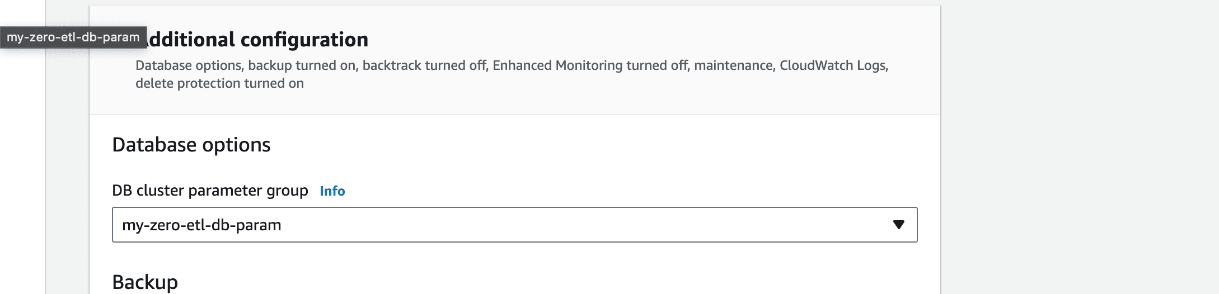The image size is (1219, 294).
Task: Click the DB cluster parameter group label
Action: pos(210,191)
